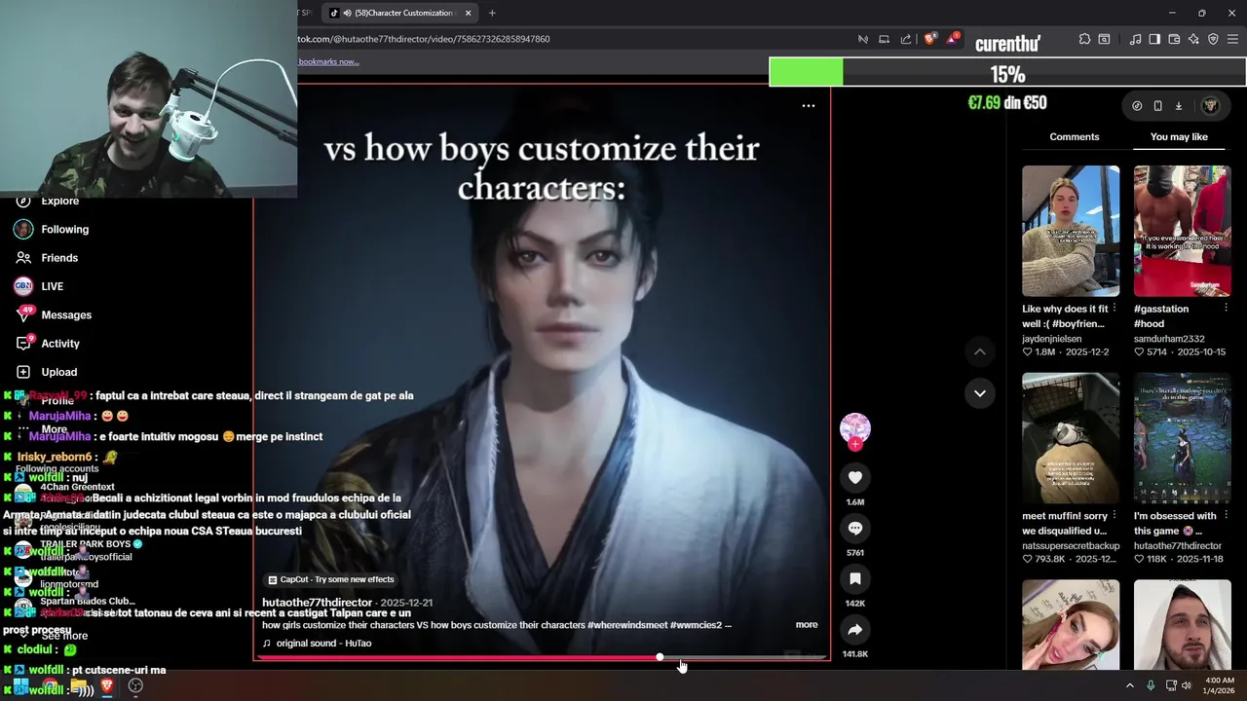Open browser extensions puzzle icon
Image resolution: width=1247 pixels, height=701 pixels.
point(1084,39)
